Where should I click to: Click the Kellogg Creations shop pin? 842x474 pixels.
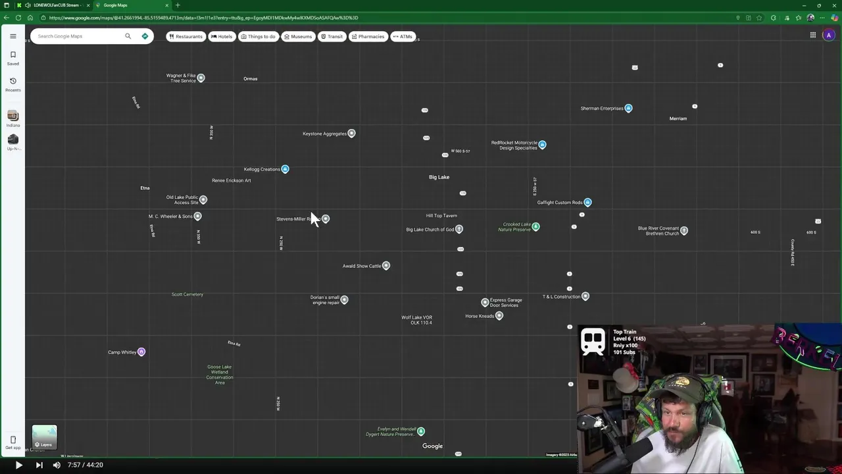(x=285, y=169)
